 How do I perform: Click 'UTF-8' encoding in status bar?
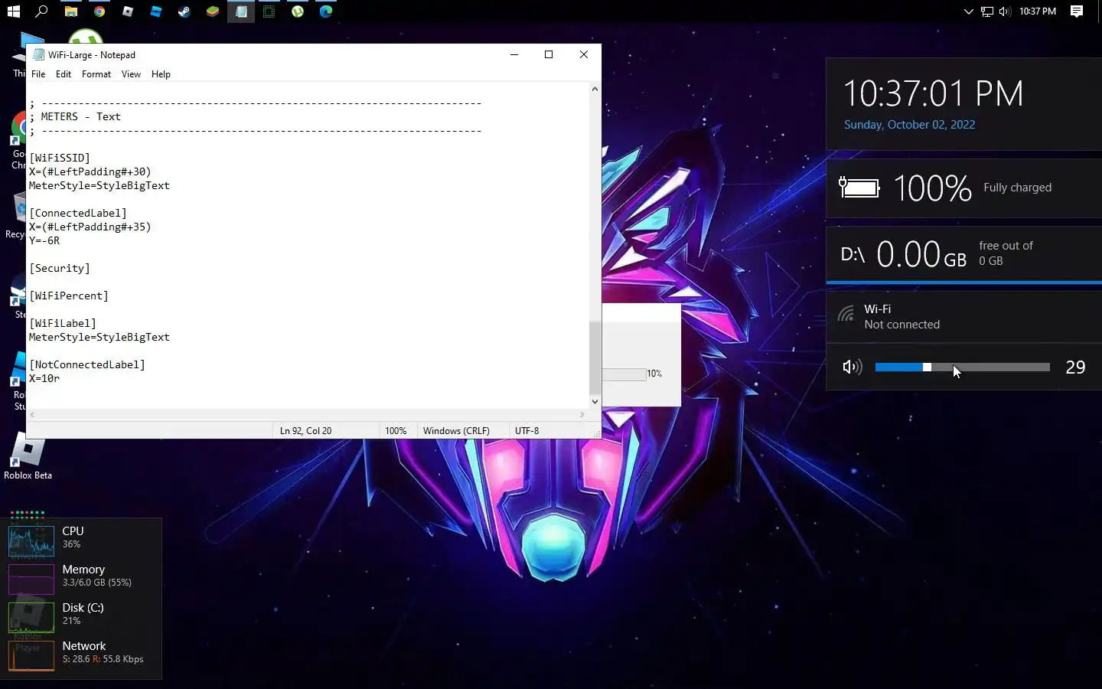[x=527, y=431]
